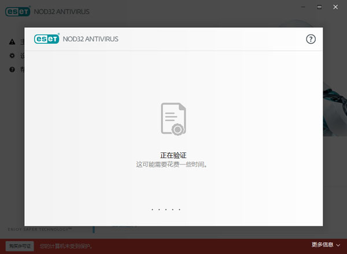Click the 您的计算机未受到保护 status message
This screenshot has width=347, height=254.
pos(67,246)
